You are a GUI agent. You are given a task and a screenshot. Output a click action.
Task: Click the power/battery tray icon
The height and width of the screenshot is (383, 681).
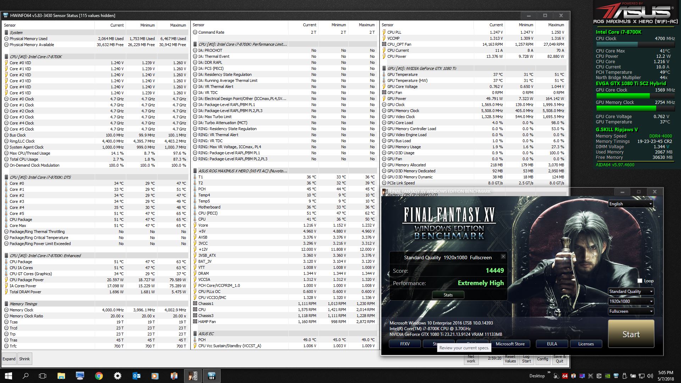[x=633, y=376]
